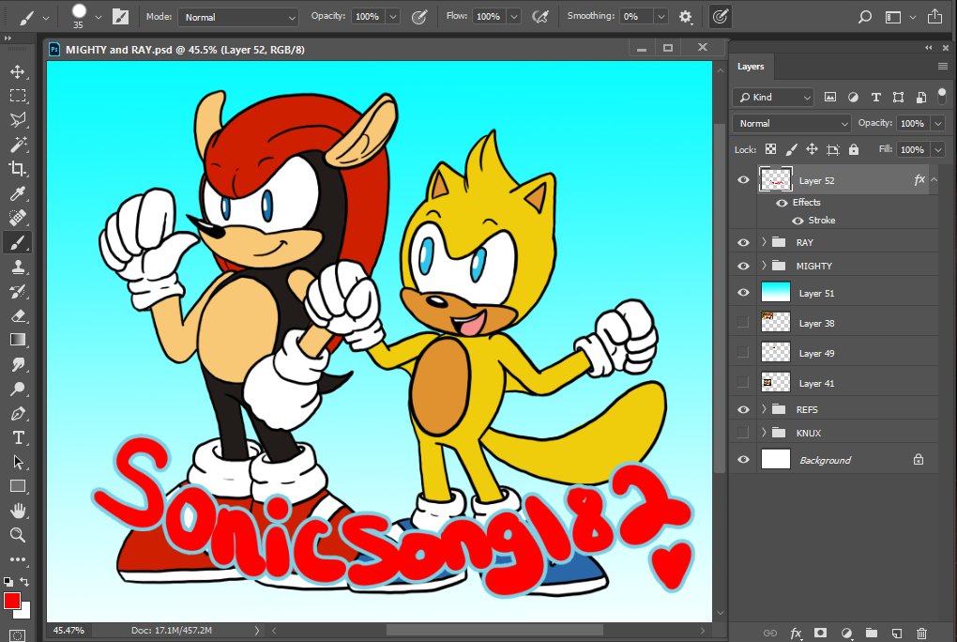The width and height of the screenshot is (957, 642).
Task: Select the Clone Stamp tool
Action: point(18,267)
